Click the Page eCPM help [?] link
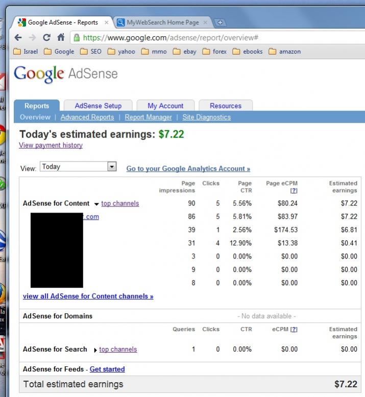 pyautogui.click(x=294, y=191)
